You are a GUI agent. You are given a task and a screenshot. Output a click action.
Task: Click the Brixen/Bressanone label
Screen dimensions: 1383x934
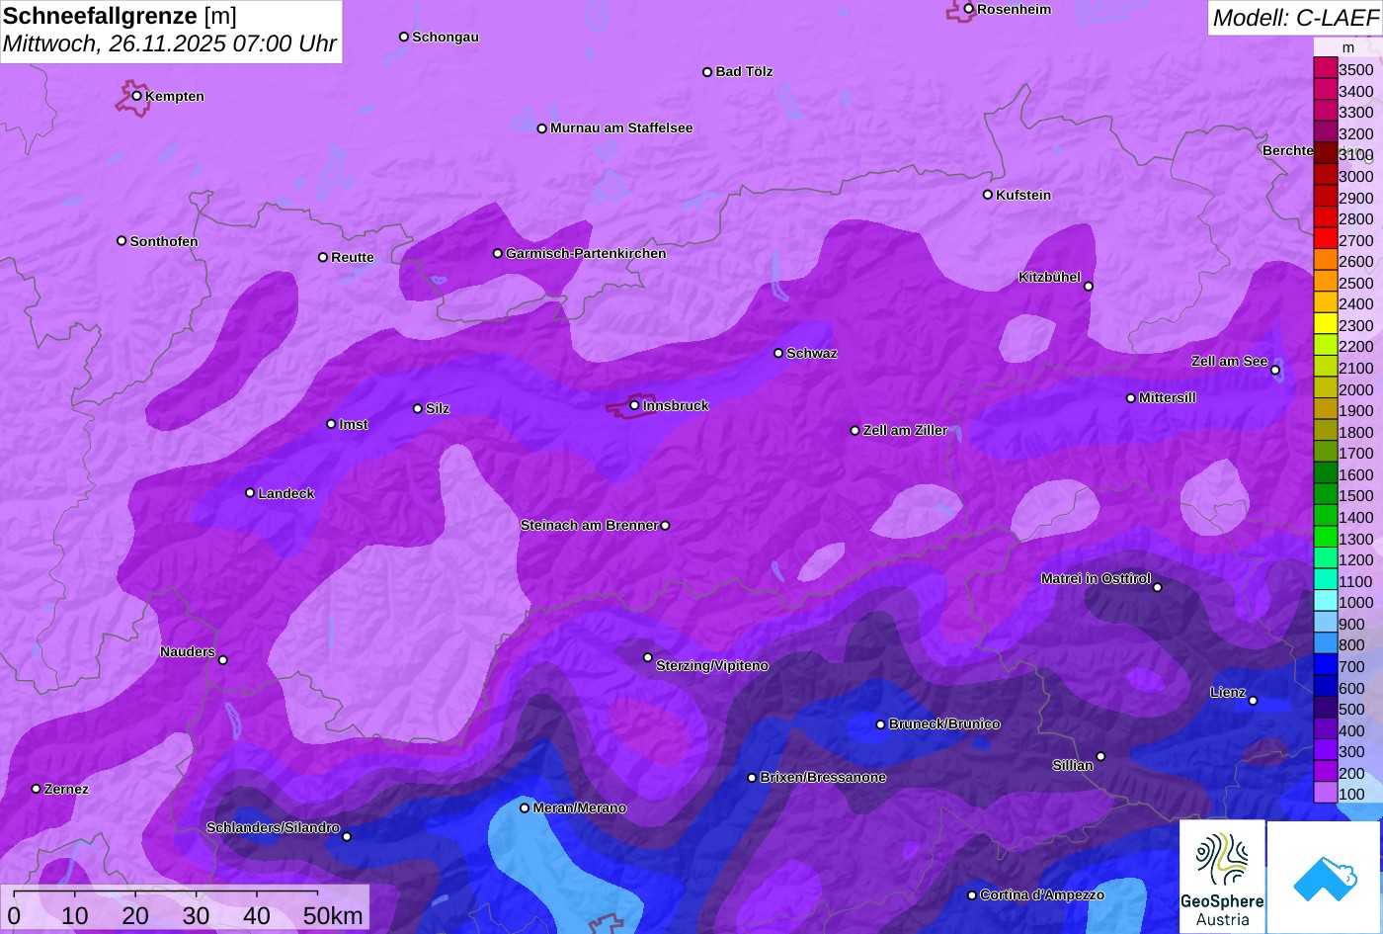823,778
